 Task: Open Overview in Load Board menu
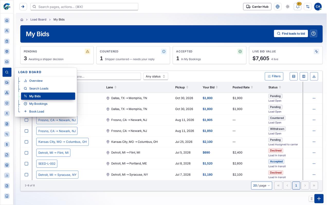(48, 81)
